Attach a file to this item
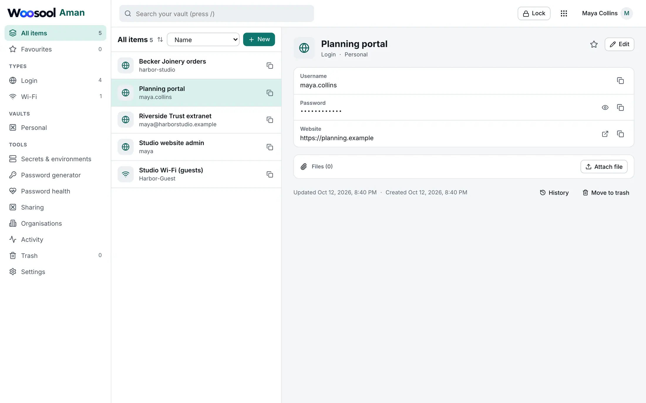646x403 pixels. pyautogui.click(x=604, y=166)
